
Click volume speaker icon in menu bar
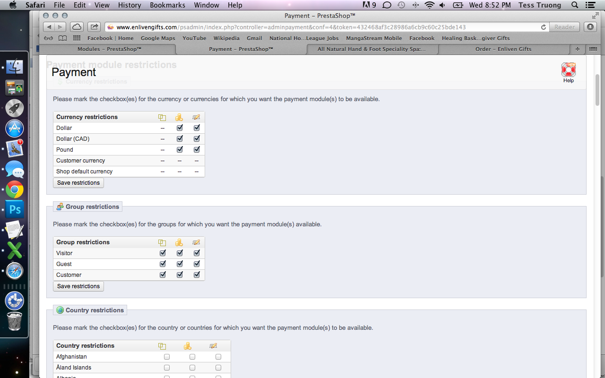point(443,5)
